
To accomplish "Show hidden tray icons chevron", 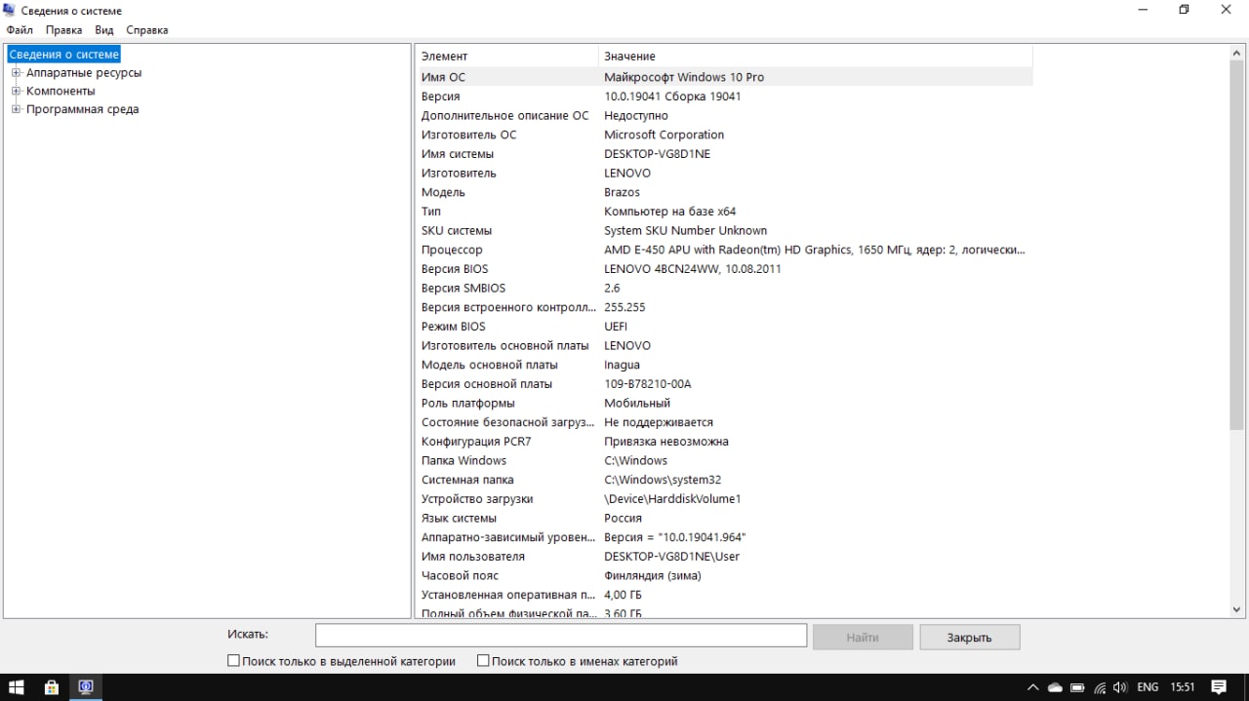I will tap(1032, 687).
